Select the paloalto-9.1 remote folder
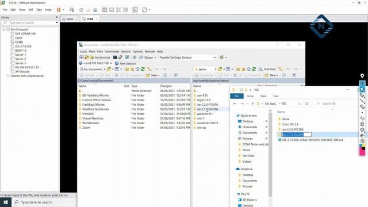The height and width of the screenshot is (207, 368). click(x=205, y=114)
